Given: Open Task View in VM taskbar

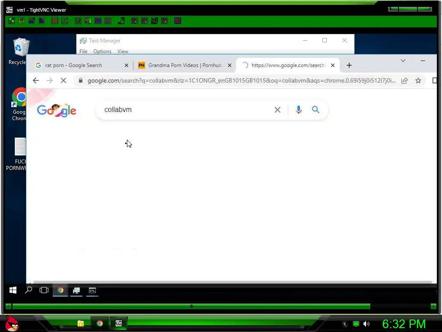Looking at the screenshot, I should pos(44,290).
